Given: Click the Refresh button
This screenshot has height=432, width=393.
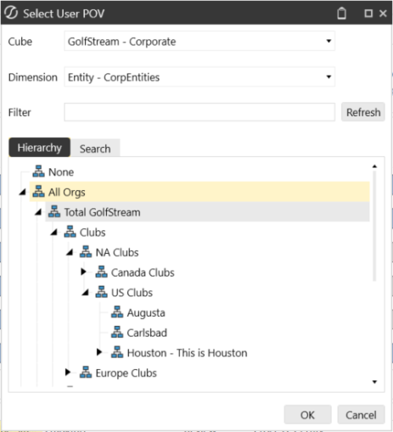Looking at the screenshot, I should pyautogui.click(x=363, y=112).
